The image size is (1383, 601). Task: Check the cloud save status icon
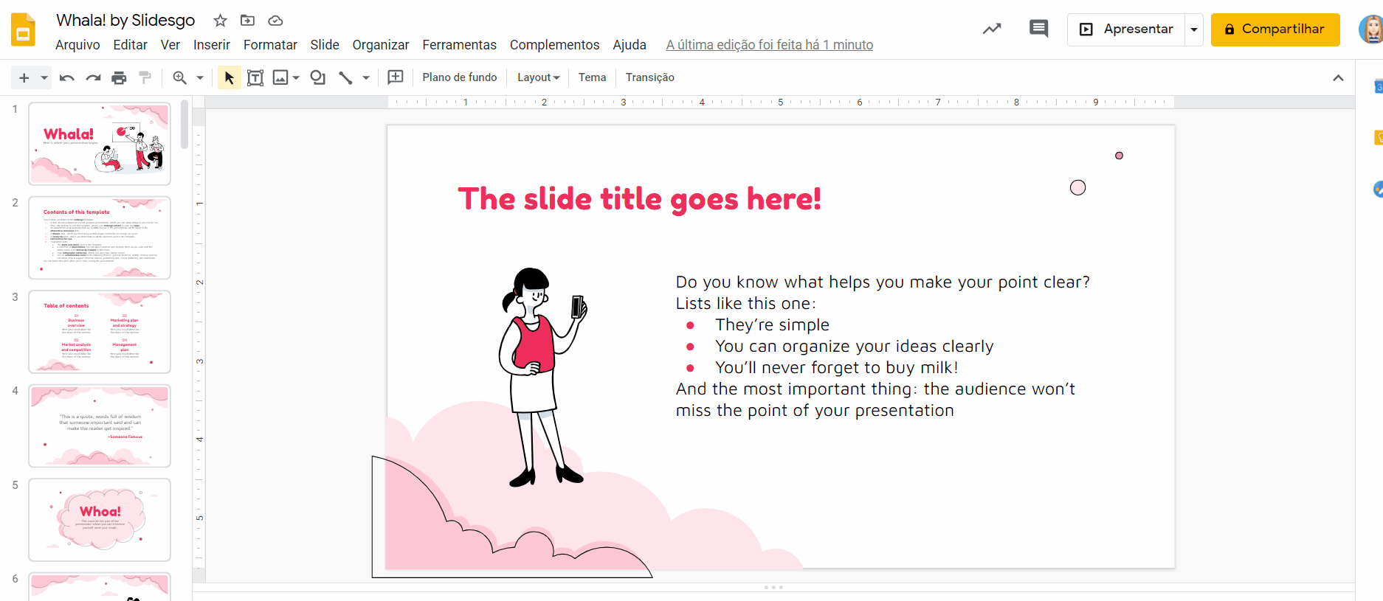[275, 21]
